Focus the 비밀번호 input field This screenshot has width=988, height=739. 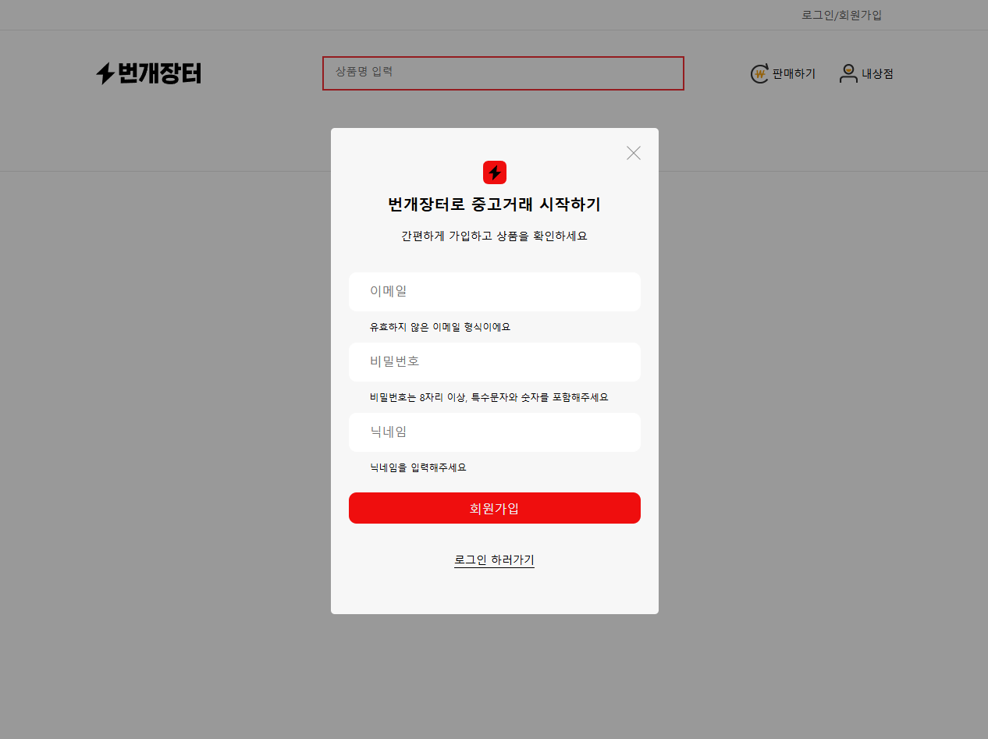[x=495, y=362]
